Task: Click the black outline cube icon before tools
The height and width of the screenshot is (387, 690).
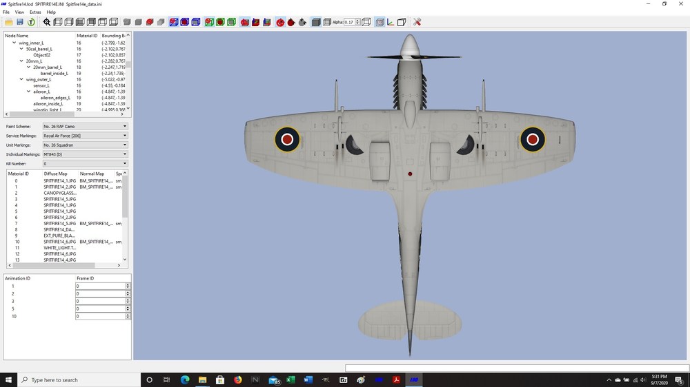Action: [402, 22]
